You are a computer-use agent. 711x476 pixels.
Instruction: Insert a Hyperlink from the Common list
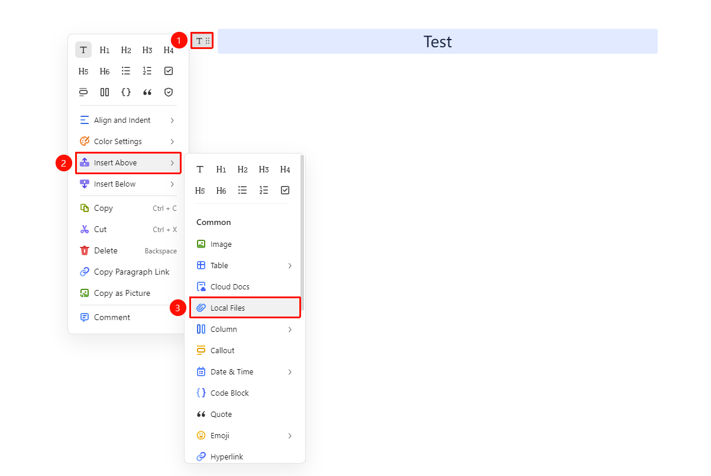pos(245,457)
